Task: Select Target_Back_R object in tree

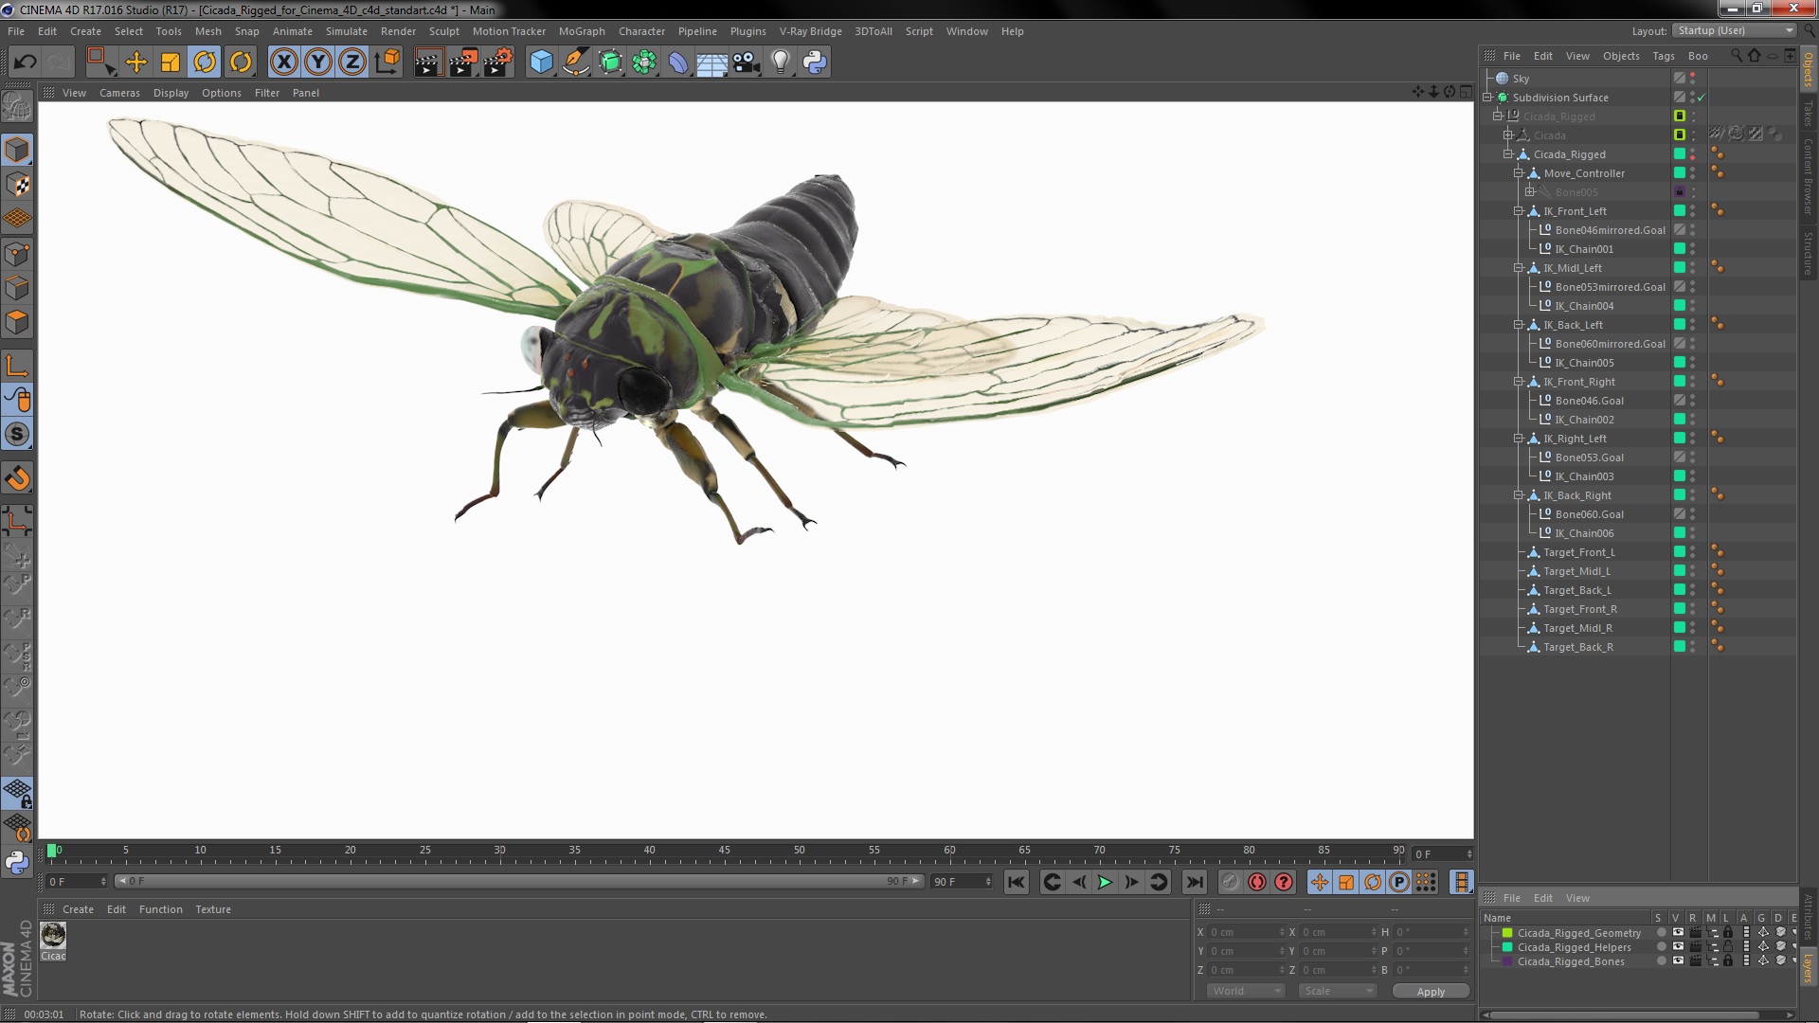Action: click(1577, 647)
